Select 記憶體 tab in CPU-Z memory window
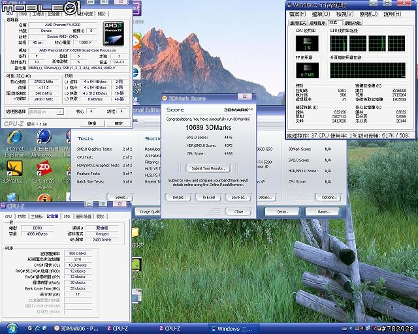Screen dimensions: 418x334 click(52, 216)
